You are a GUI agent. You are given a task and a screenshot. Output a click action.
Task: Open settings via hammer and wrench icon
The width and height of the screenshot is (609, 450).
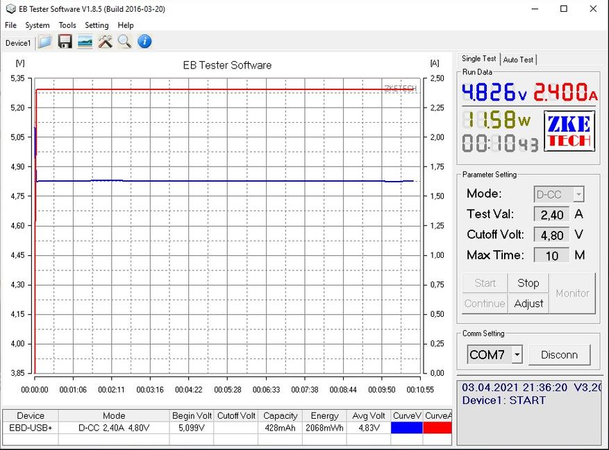(x=105, y=42)
